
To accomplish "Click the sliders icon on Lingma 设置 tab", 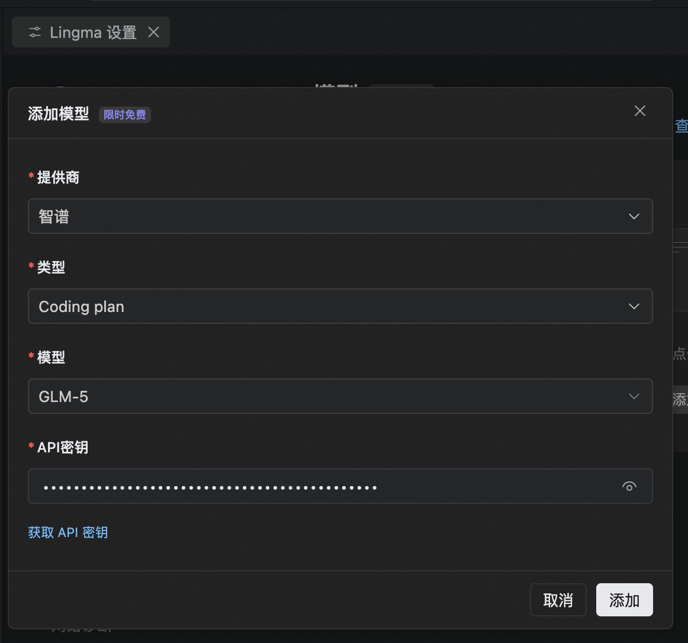I will (x=35, y=33).
